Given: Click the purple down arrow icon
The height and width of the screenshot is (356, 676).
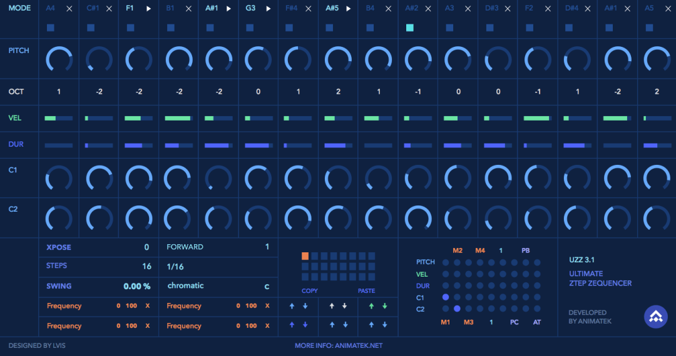Looking at the screenshot, I should point(305,325).
